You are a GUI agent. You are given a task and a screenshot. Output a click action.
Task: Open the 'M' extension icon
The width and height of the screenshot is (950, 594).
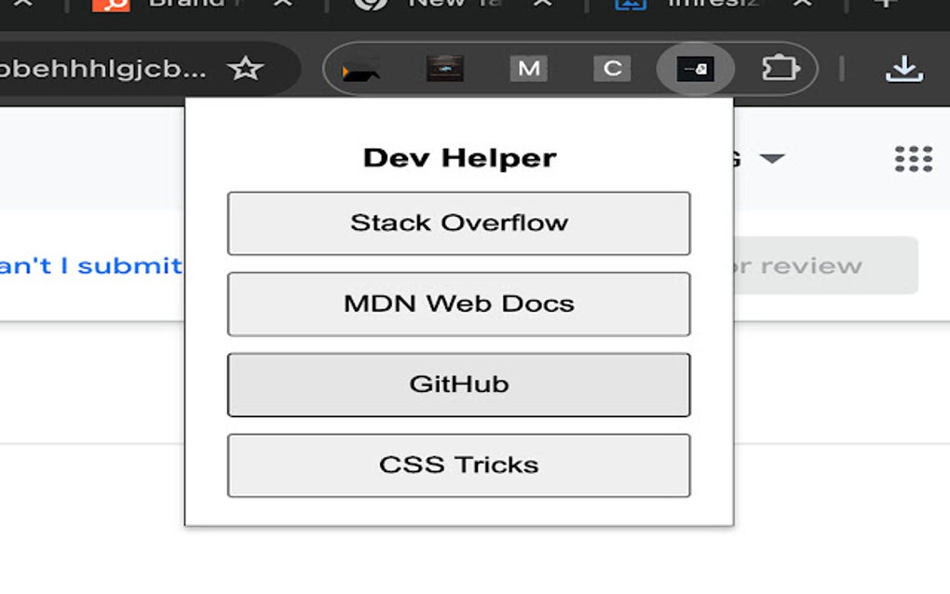[x=528, y=68]
